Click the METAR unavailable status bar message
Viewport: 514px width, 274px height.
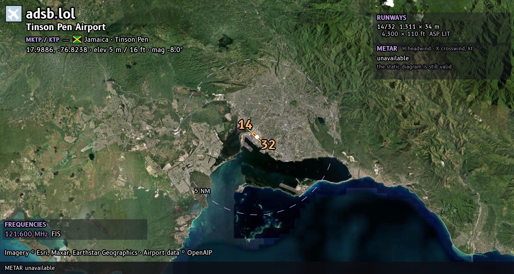30,268
